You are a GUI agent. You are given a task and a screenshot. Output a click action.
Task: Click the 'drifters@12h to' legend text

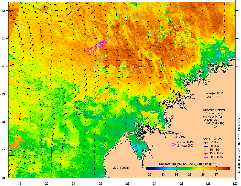pyautogui.click(x=188, y=142)
